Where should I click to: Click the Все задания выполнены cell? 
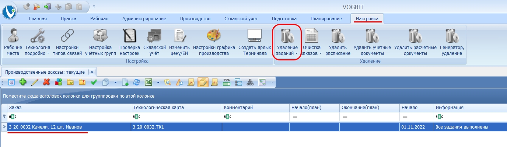(471, 127)
